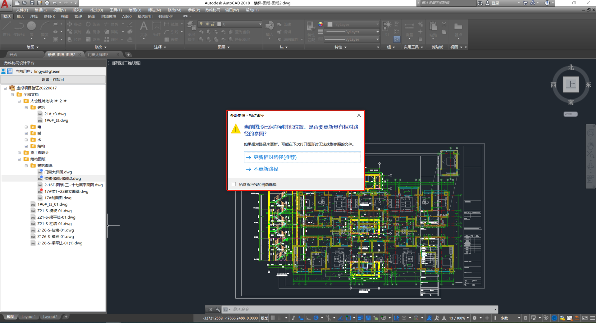Click the Save icon in quick access toolbar
Viewport: 596px width, 323px height.
[32, 3]
